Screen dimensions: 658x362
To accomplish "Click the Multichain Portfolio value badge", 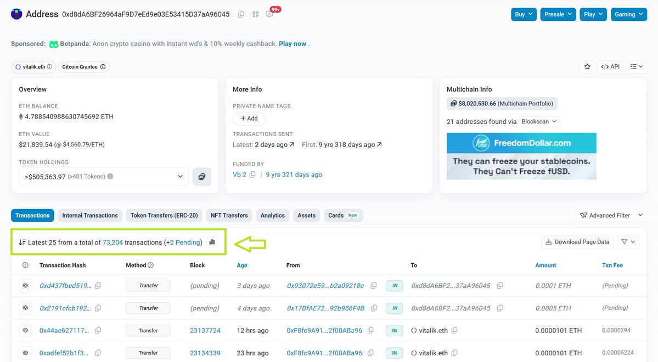I will (502, 103).
